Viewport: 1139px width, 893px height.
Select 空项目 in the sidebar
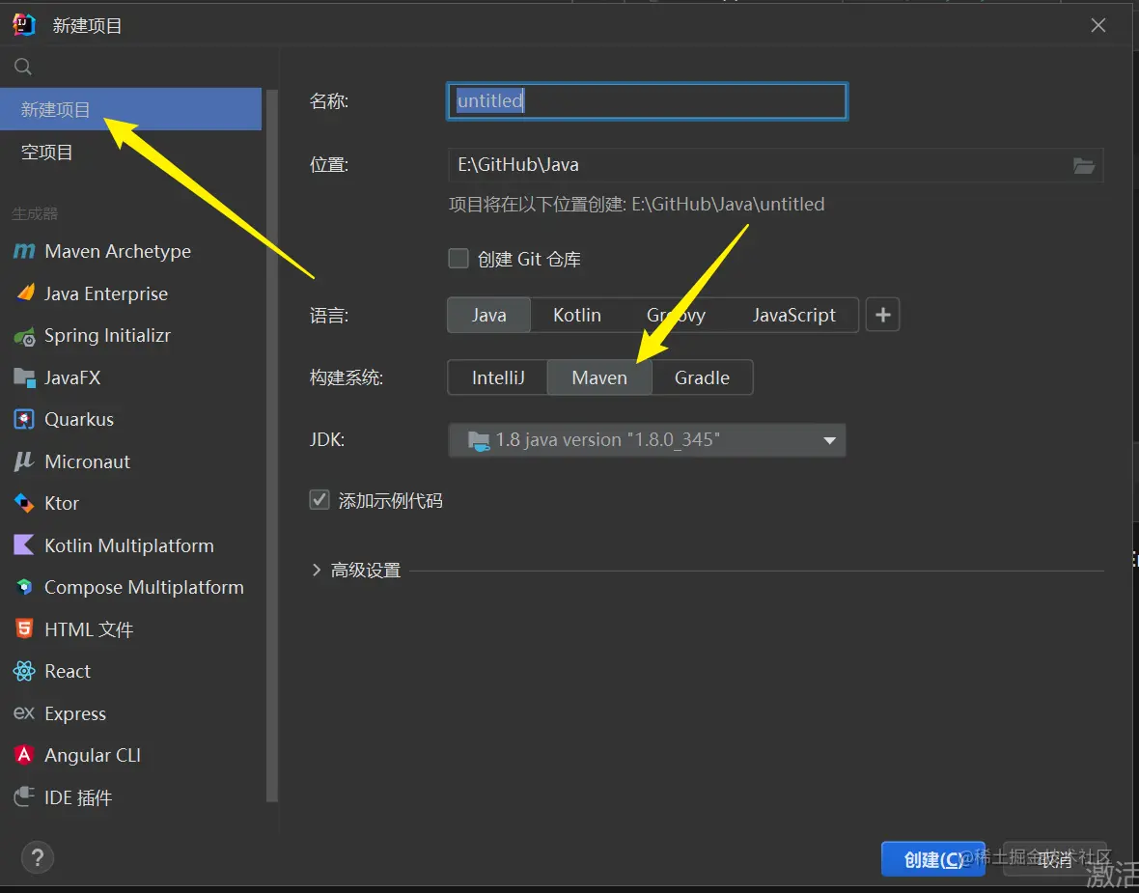130,153
